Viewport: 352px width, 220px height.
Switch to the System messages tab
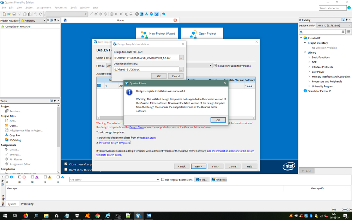12,204
